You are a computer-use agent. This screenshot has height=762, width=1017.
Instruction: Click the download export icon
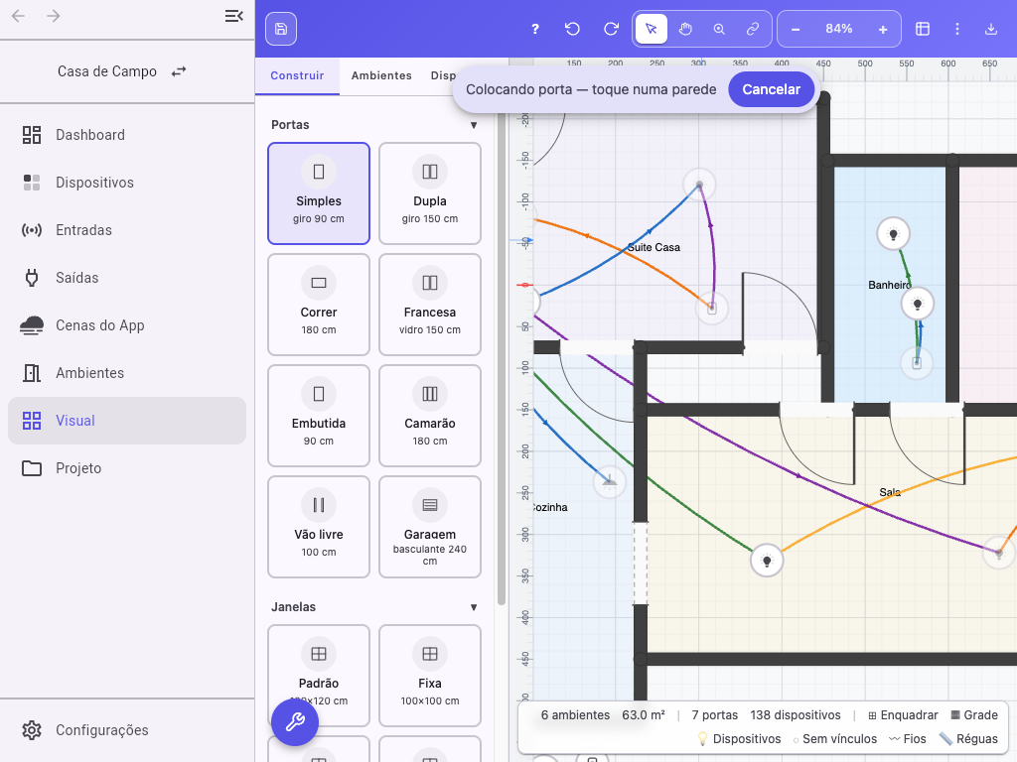pos(990,29)
